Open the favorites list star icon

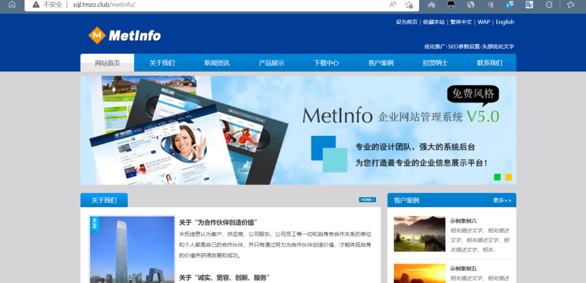click(x=571, y=5)
